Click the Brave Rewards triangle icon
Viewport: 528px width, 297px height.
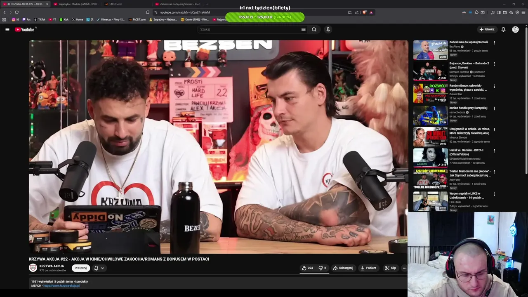pos(371,12)
